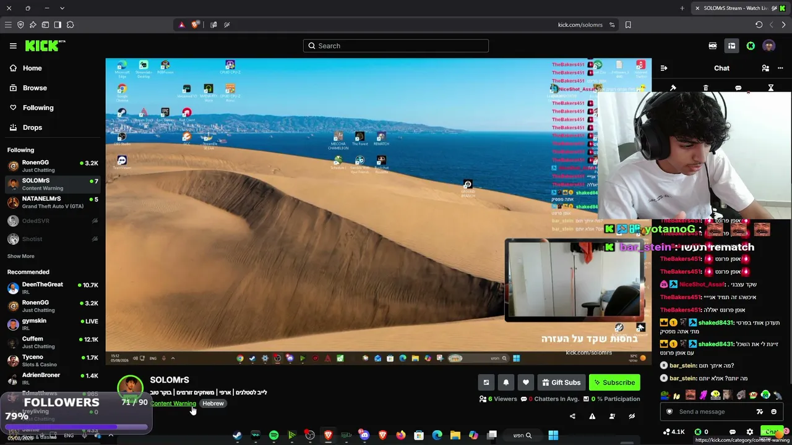This screenshot has width=792, height=445.
Task: Open Spotify from the taskbar
Action: tap(273, 435)
